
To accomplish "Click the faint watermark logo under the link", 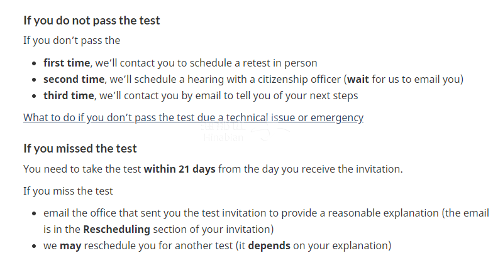I will (x=223, y=131).
